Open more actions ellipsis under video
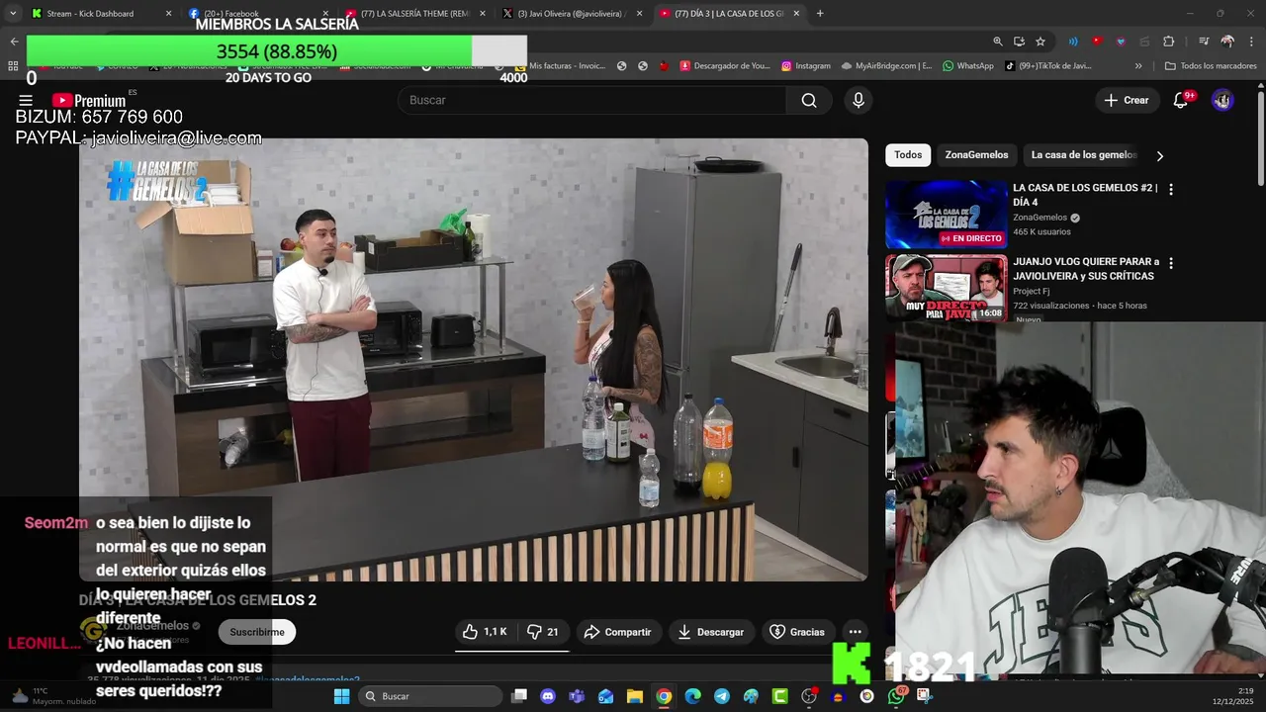The height and width of the screenshot is (712, 1266). coord(855,632)
